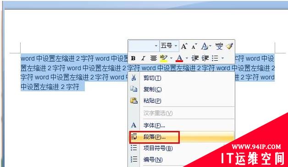
Task: Select the Format Painter brush
Action: [x=229, y=46]
